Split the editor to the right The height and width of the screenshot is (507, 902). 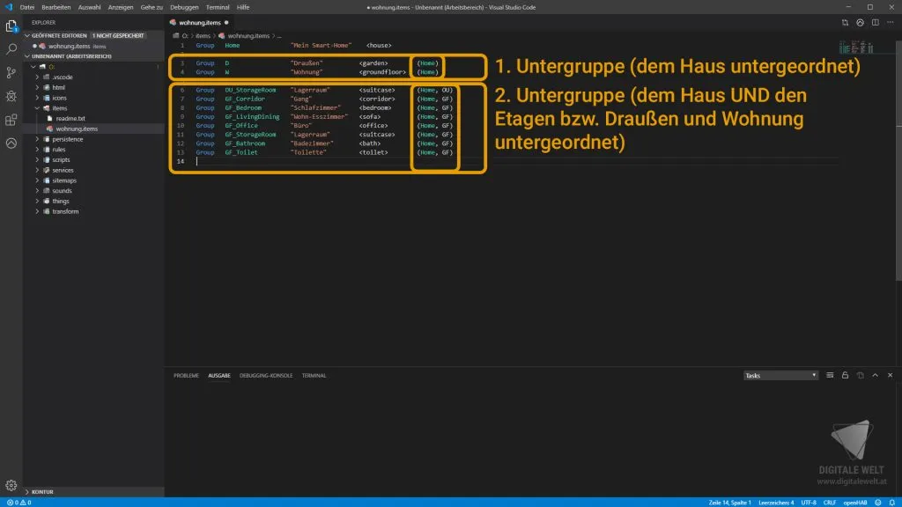(875, 22)
